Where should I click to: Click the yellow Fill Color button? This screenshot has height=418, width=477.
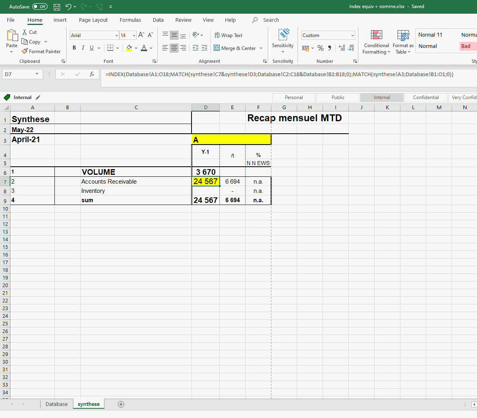click(129, 48)
